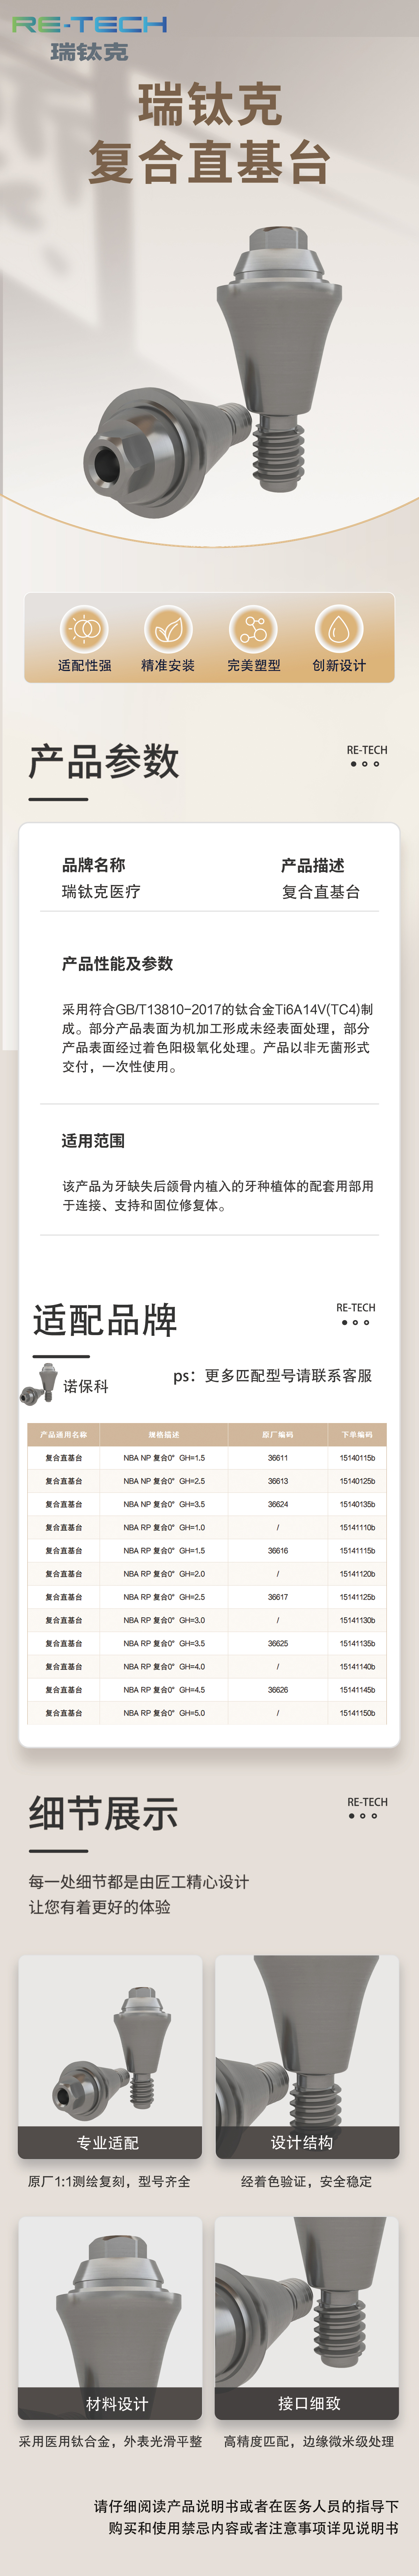
Task: Click the 适配品牌 heading
Action: [x=105, y=1320]
